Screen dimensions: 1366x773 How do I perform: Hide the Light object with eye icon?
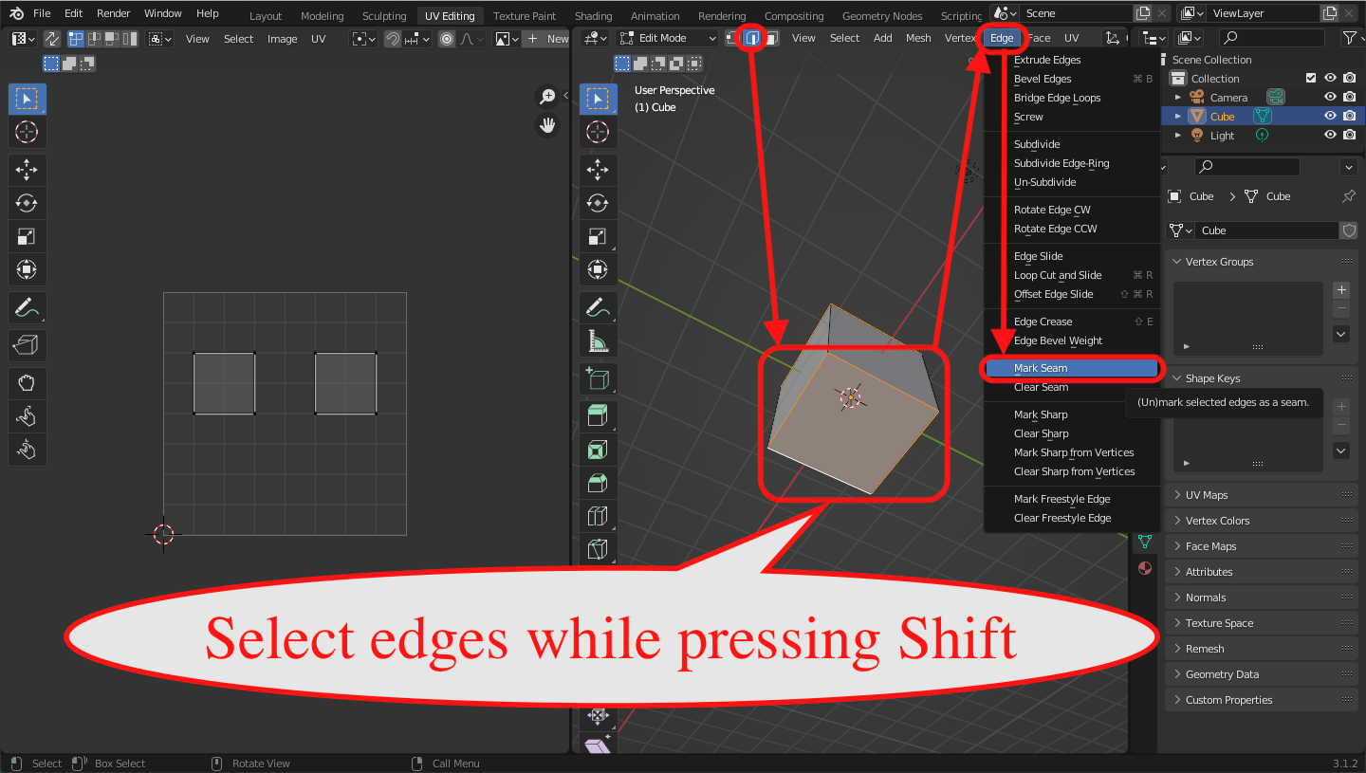click(1330, 136)
